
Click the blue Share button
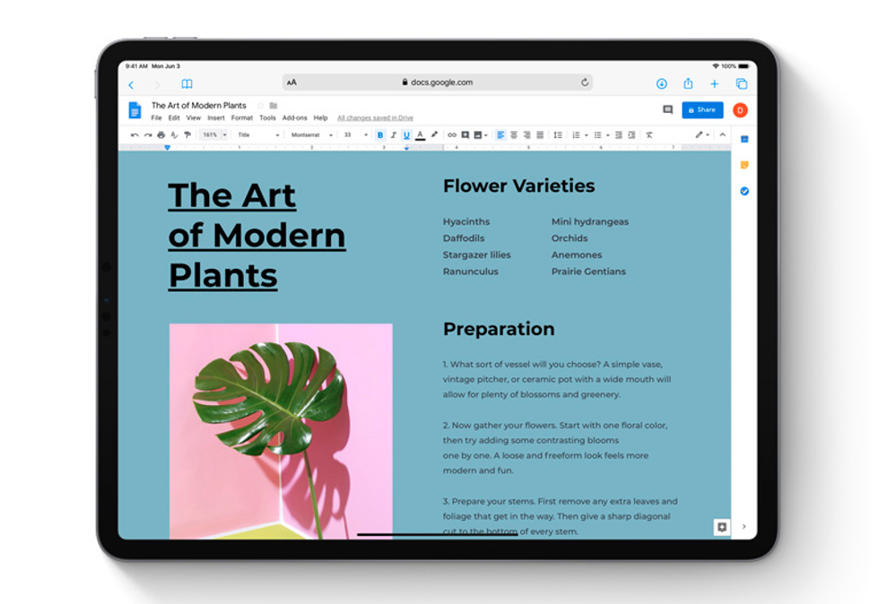click(702, 109)
